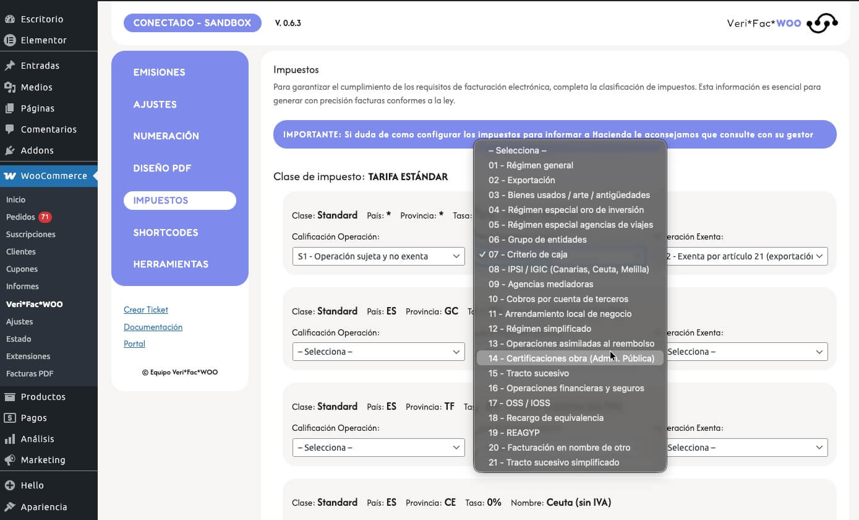Select 16 - Operaciones financieras y seguros
This screenshot has width=859, height=520.
[570, 388]
